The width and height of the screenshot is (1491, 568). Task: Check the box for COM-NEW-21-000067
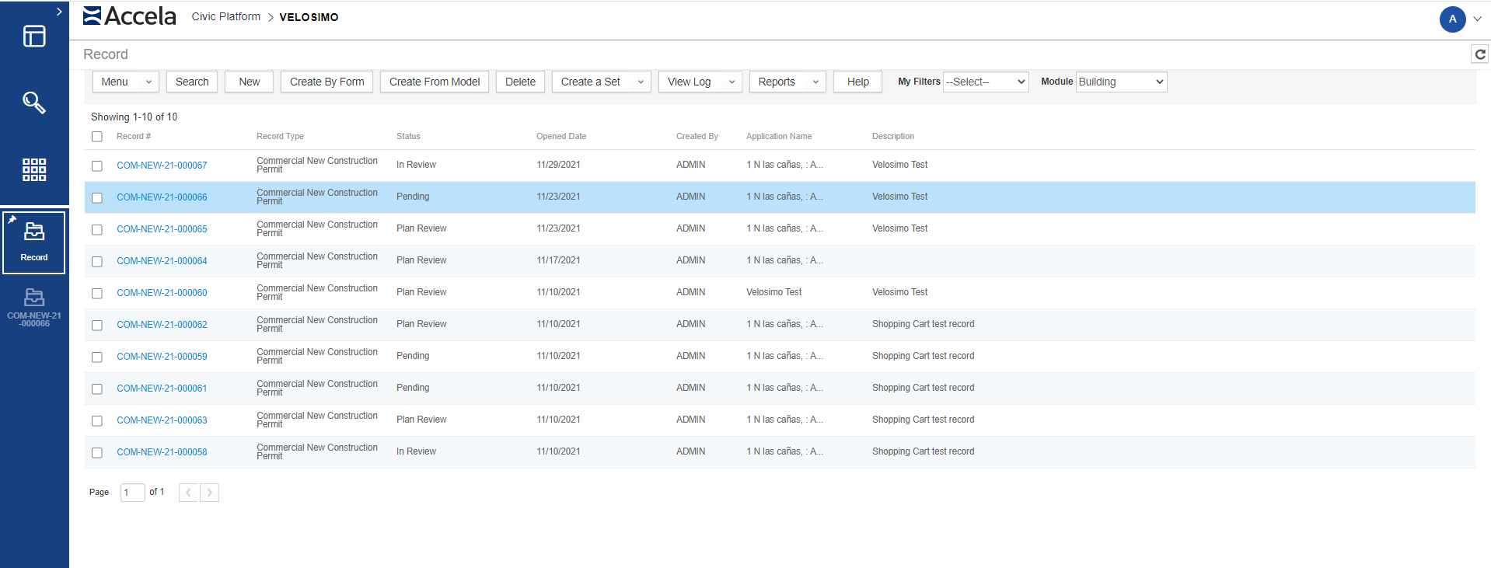point(97,166)
